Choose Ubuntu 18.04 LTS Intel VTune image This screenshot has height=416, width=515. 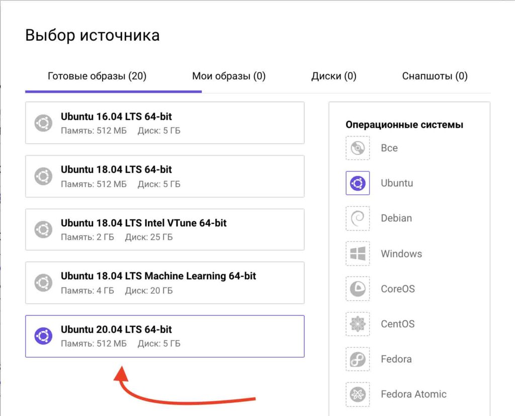(x=165, y=229)
